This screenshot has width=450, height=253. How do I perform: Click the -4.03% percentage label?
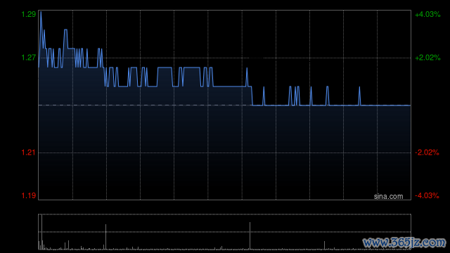click(x=427, y=195)
